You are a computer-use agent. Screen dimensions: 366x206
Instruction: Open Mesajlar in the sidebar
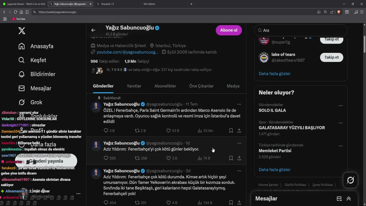(x=35, y=88)
